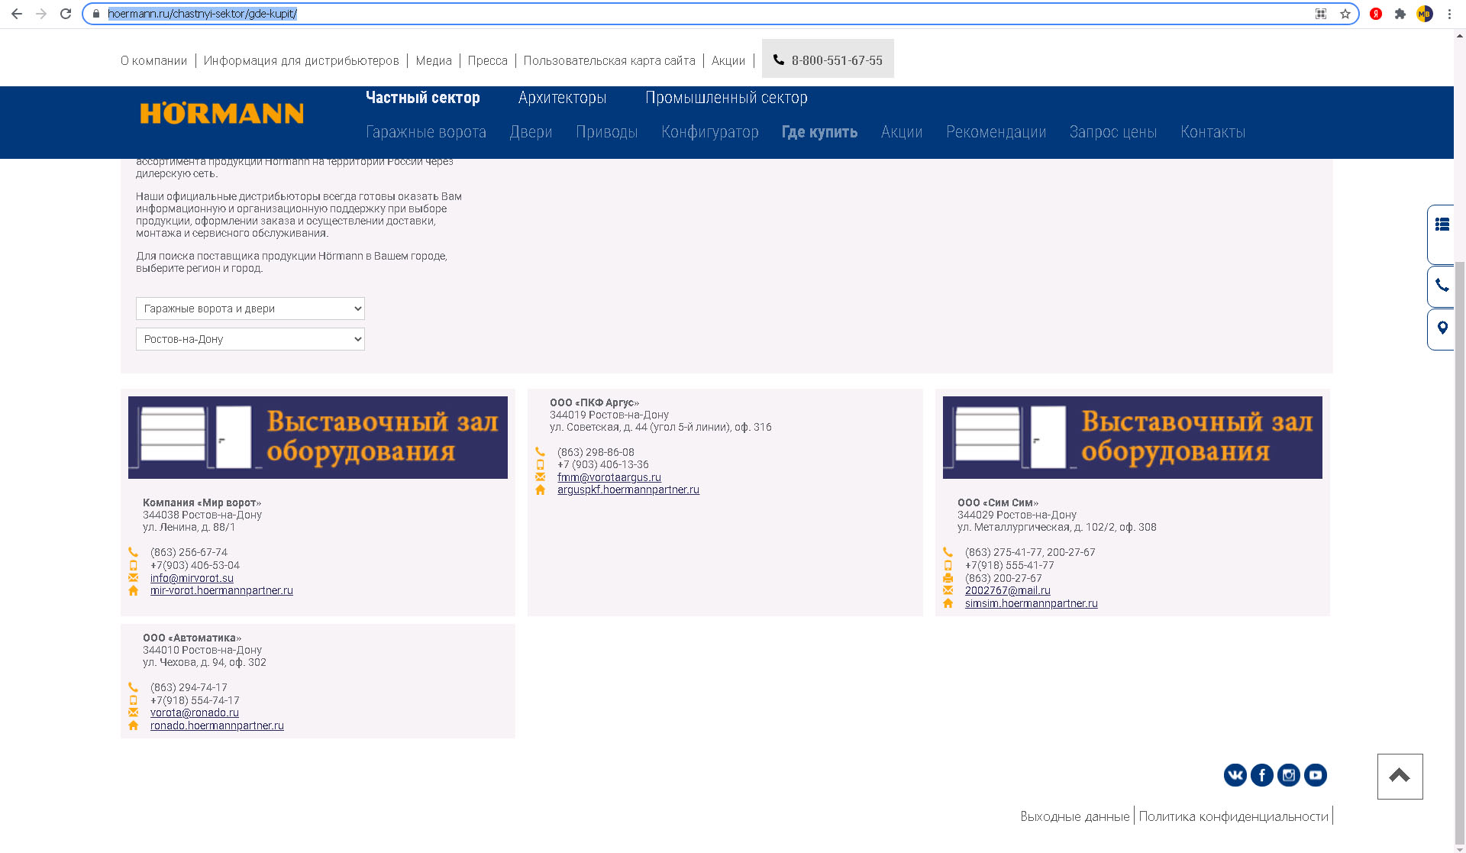The width and height of the screenshot is (1466, 853).
Task: Open Информация для дистрибьютеров link
Action: pyautogui.click(x=302, y=60)
